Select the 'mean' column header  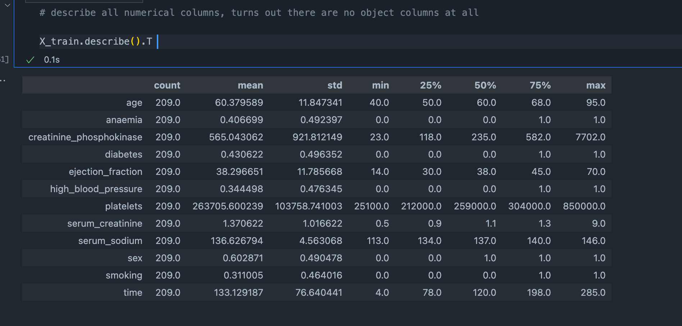pos(250,85)
